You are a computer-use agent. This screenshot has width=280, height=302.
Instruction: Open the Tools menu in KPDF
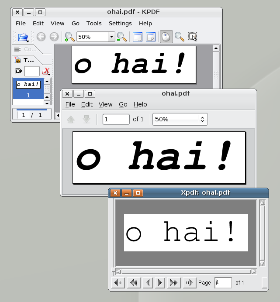pos(94,24)
